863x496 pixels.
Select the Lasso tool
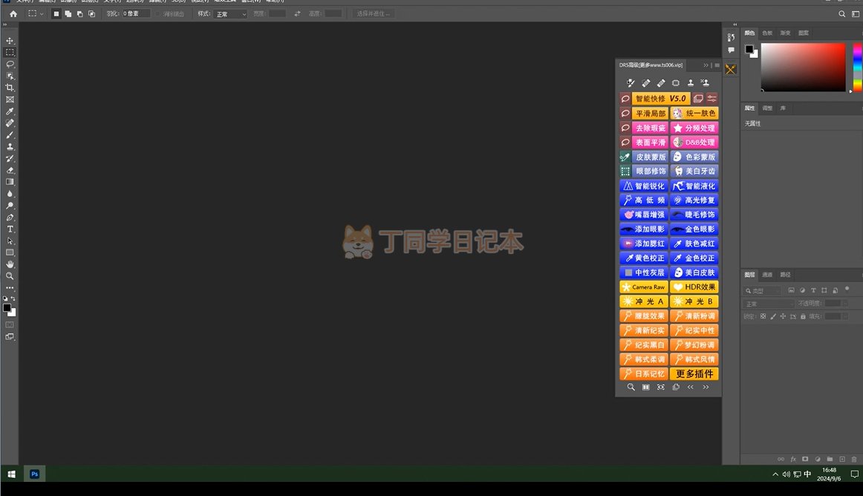coord(10,65)
